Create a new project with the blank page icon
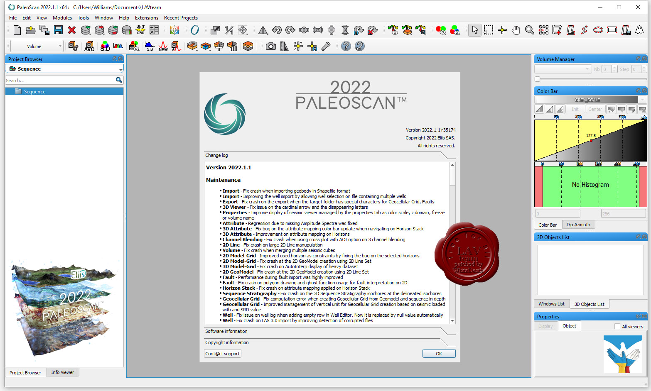651x391 pixels. click(x=17, y=30)
